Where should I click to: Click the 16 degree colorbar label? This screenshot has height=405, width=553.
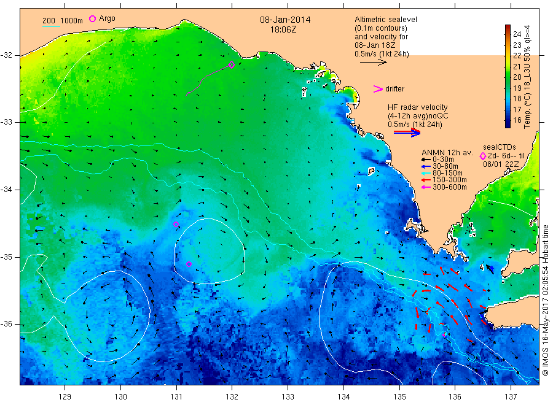[x=517, y=120]
